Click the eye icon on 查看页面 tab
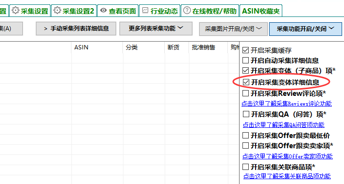 coord(103,10)
